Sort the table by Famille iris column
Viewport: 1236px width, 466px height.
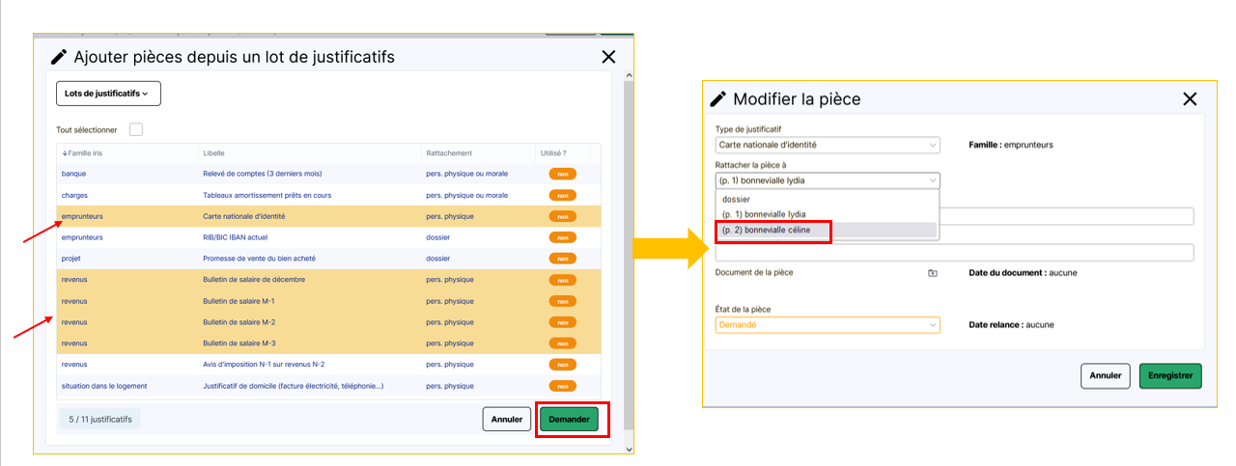pyautogui.click(x=82, y=153)
